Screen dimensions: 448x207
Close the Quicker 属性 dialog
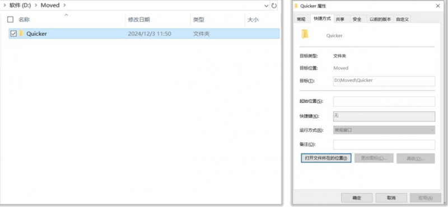click(438, 6)
